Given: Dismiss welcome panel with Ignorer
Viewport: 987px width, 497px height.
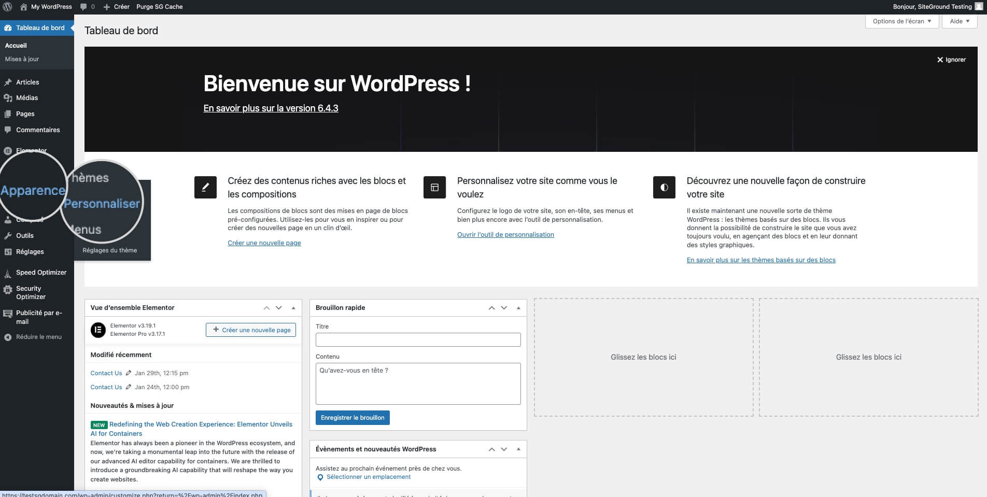Looking at the screenshot, I should click(x=951, y=60).
